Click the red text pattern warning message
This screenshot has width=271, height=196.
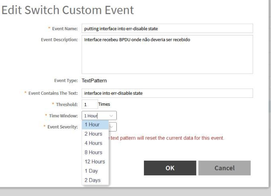click(x=167, y=138)
